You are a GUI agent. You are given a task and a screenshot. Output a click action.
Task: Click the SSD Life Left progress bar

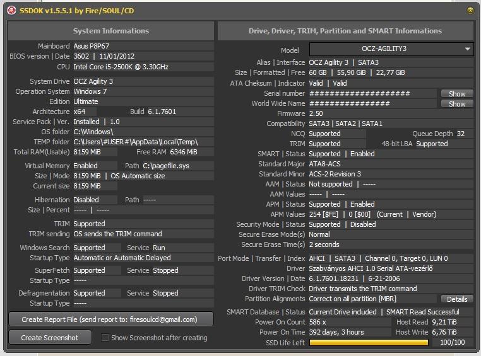[369, 343]
